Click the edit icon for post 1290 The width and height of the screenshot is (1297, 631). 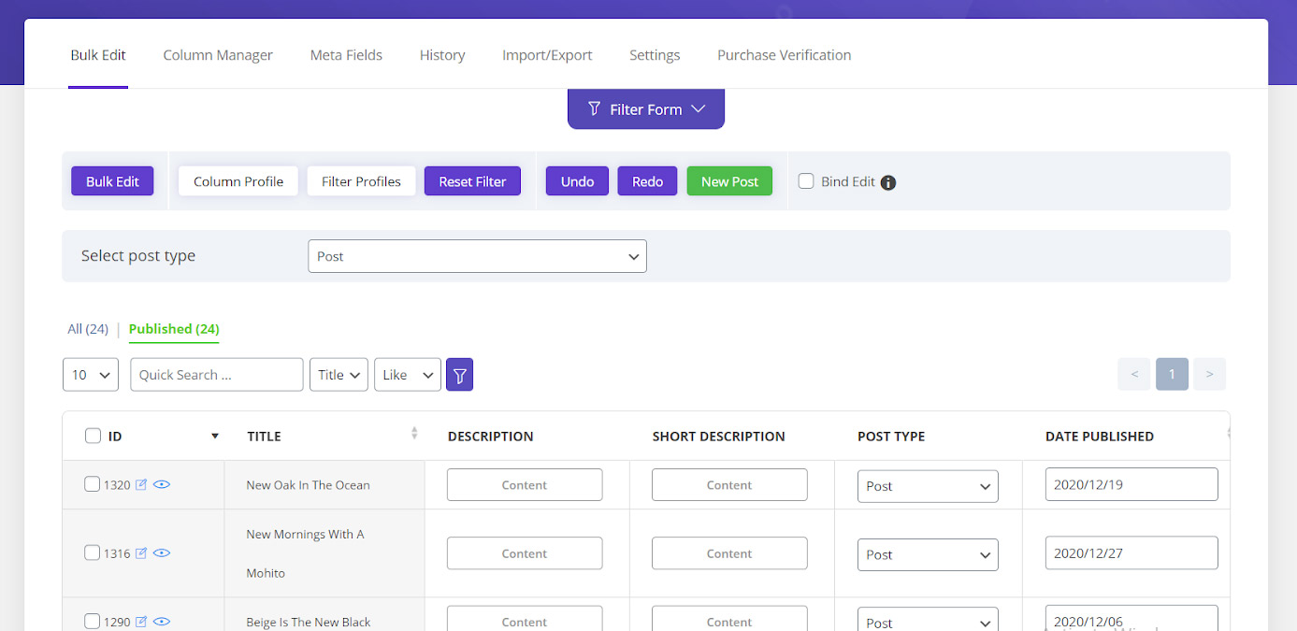(141, 621)
